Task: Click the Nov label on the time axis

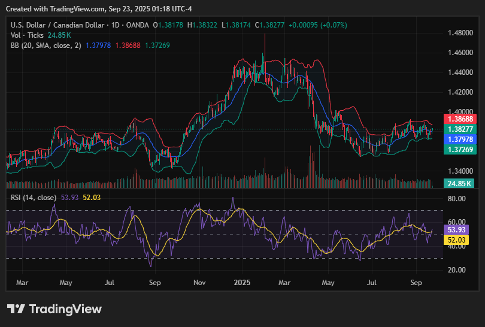Action: [199, 283]
